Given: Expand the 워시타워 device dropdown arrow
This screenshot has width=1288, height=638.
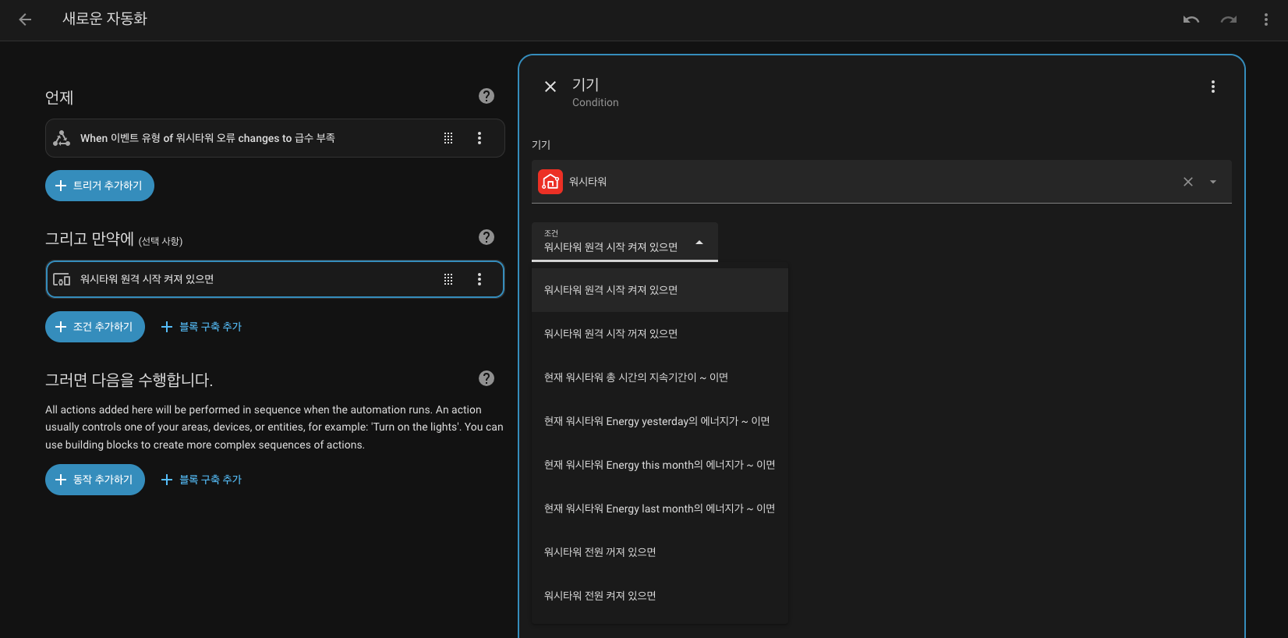Looking at the screenshot, I should (x=1212, y=182).
